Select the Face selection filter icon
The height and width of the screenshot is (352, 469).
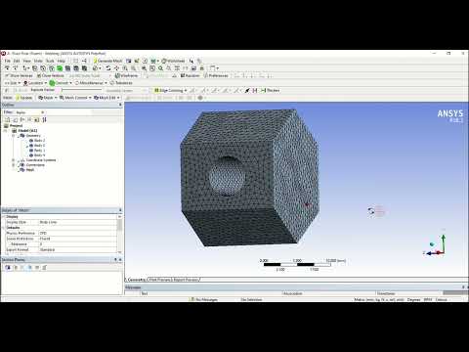(x=52, y=68)
